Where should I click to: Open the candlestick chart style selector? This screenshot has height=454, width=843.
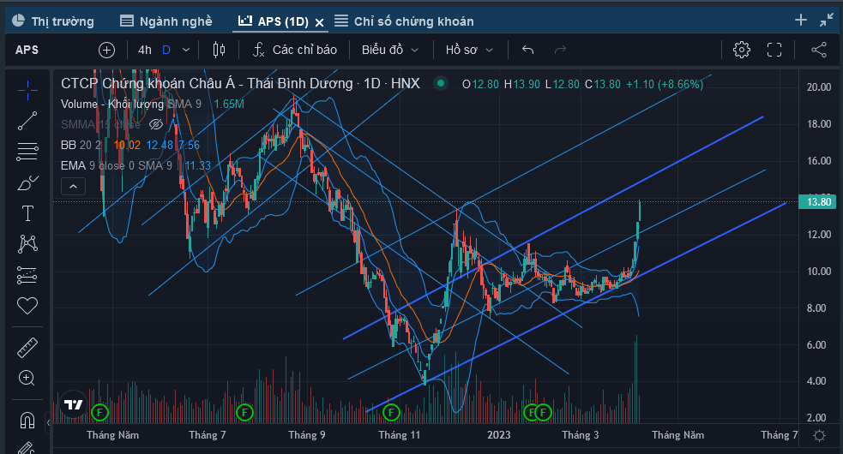[219, 50]
